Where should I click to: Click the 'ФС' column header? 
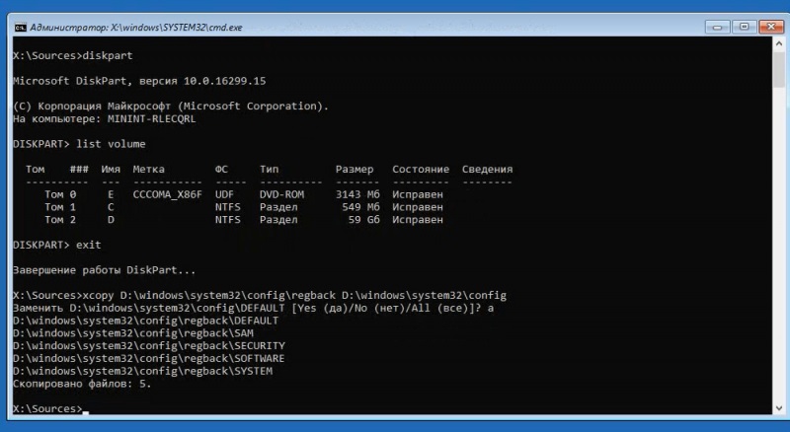pyautogui.click(x=221, y=170)
